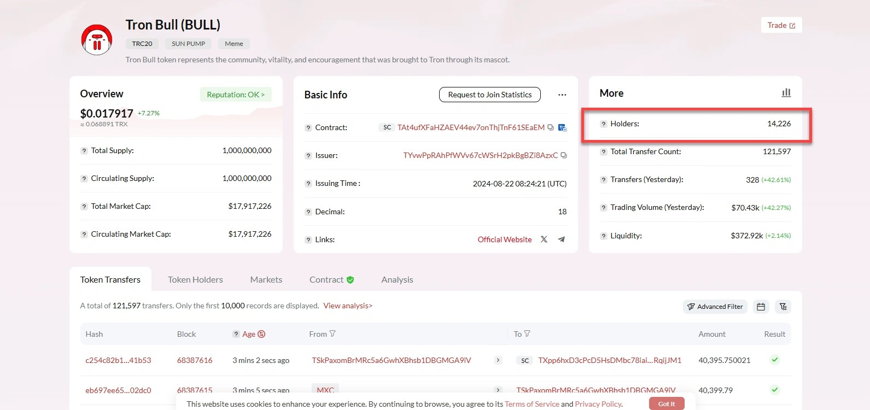Open the Telegram link icon
Screen dimensions: 870x410
[x=561, y=239]
